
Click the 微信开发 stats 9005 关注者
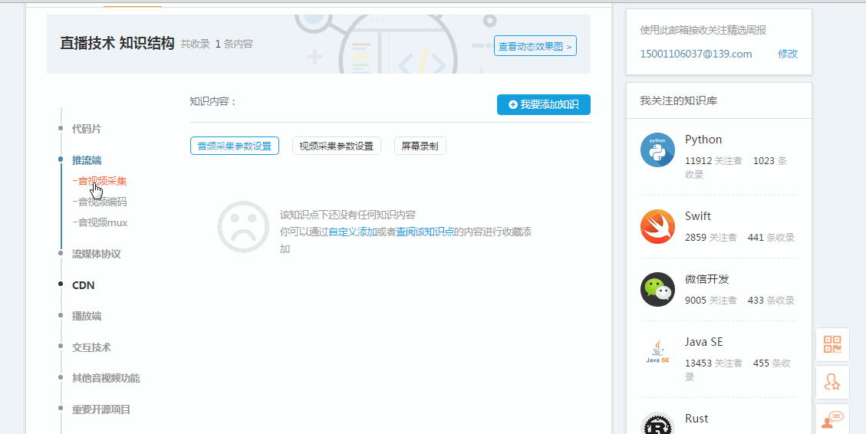point(711,301)
